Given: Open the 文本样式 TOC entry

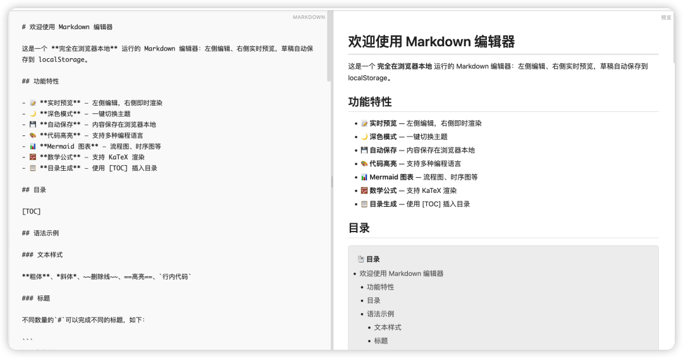Looking at the screenshot, I should click(388, 328).
